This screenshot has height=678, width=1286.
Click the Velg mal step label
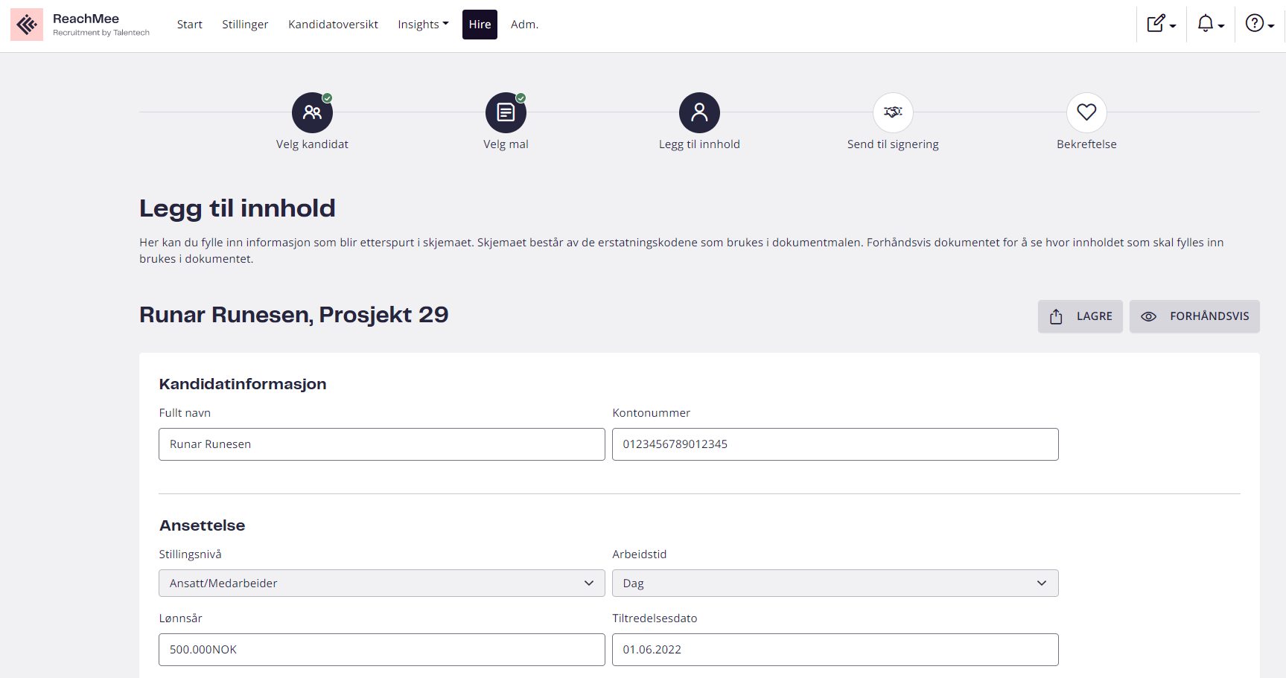click(506, 144)
